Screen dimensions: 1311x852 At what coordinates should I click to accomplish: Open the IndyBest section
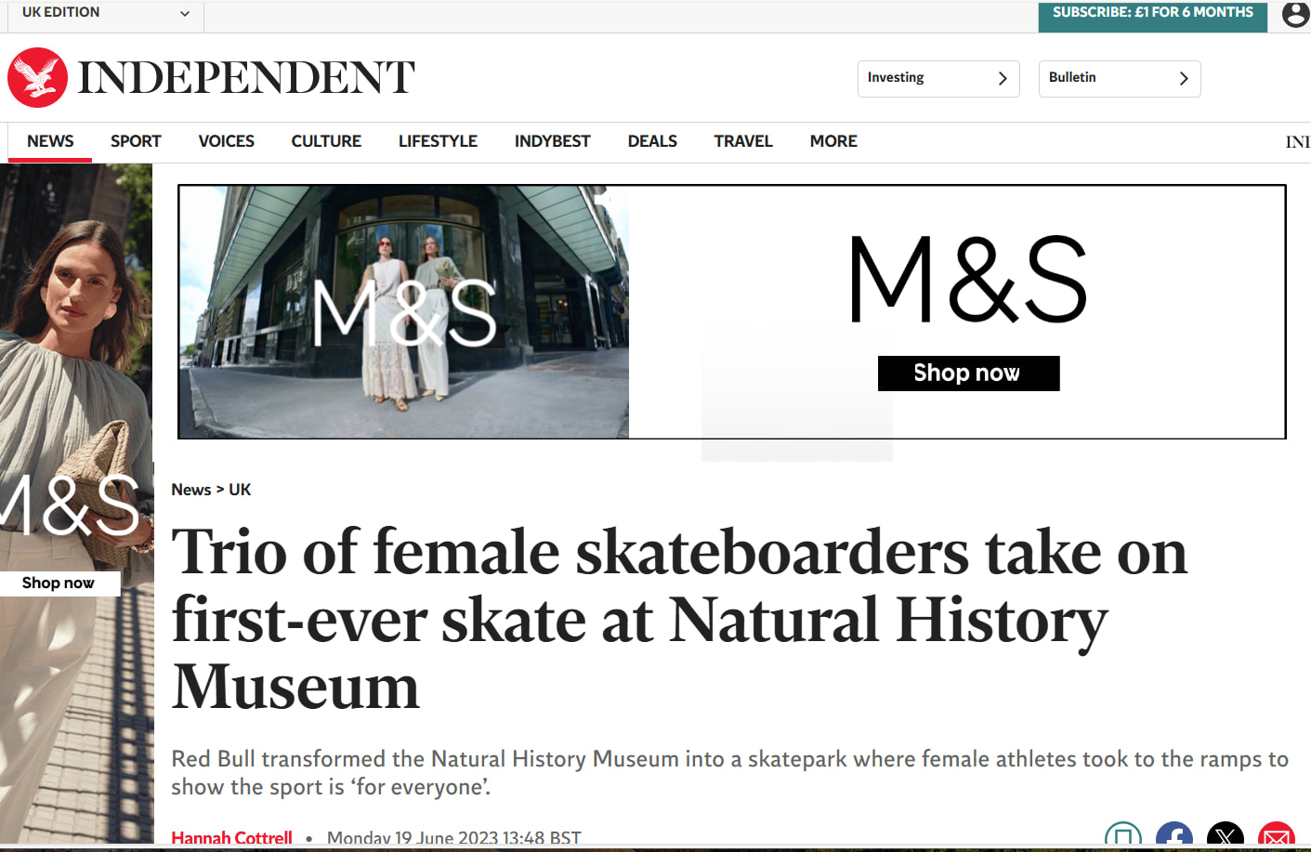(552, 141)
